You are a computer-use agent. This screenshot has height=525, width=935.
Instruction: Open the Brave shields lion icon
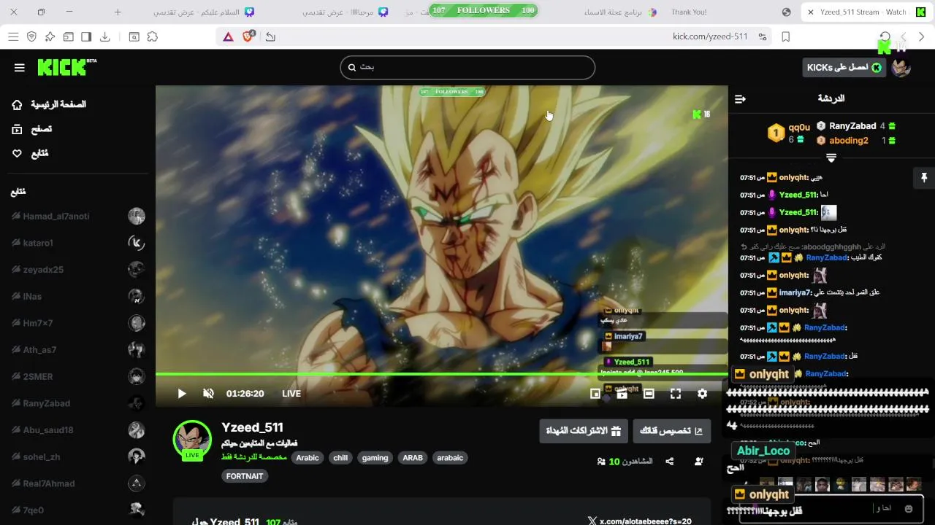[248, 36]
